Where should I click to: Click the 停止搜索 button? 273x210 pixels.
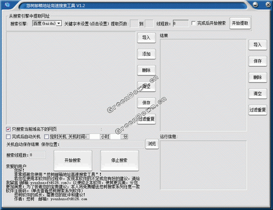pyautogui.click(x=120, y=160)
